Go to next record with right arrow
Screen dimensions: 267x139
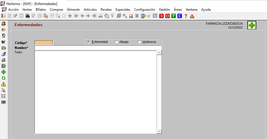click(x=88, y=16)
